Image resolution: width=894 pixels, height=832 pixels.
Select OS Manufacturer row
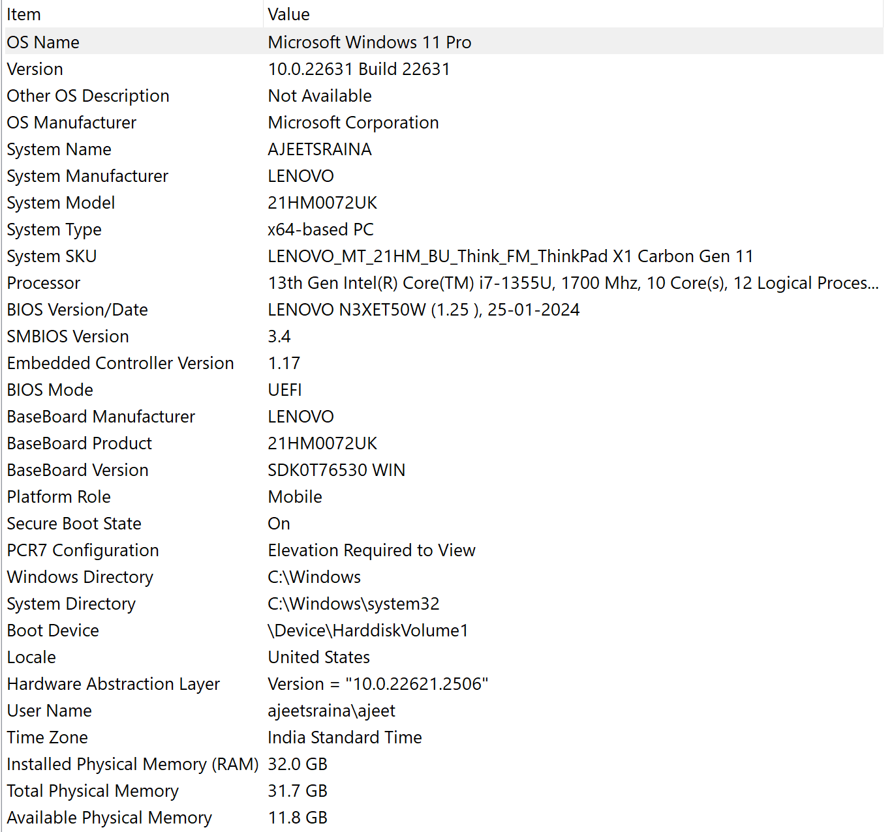pyautogui.click(x=444, y=123)
